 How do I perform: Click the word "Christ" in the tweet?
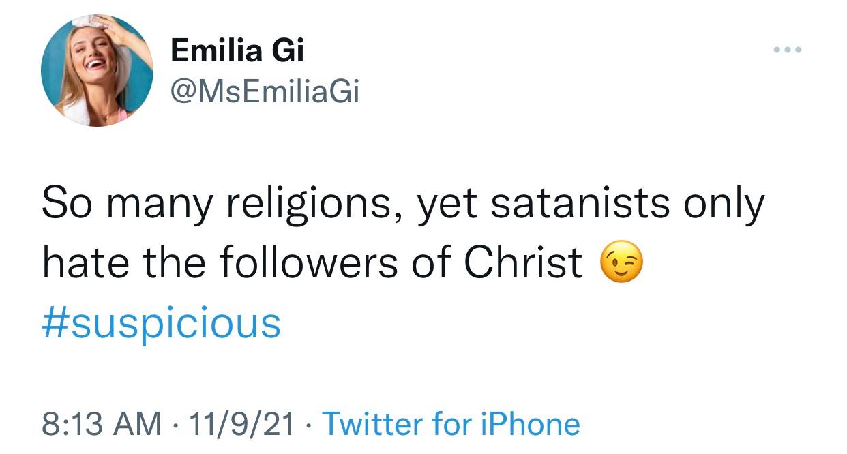pyautogui.click(x=524, y=263)
